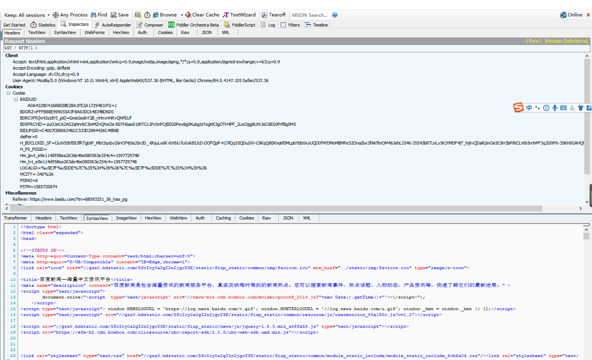Viewport: 592px width, 360px height.
Task: Switch to the Get Started tab
Action: coord(14,25)
